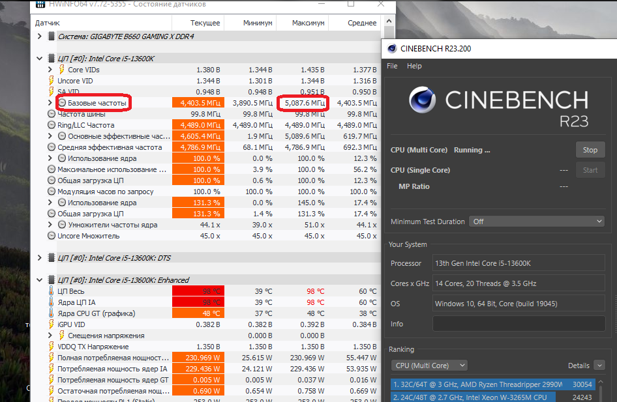Image resolution: width=617 pixels, height=402 pixels.
Task: Click the thermometer icon beside Ядра CPU GT
Action: (x=51, y=313)
